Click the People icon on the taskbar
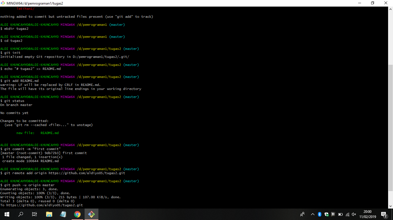The width and height of the screenshot is (393, 220). 302,214
